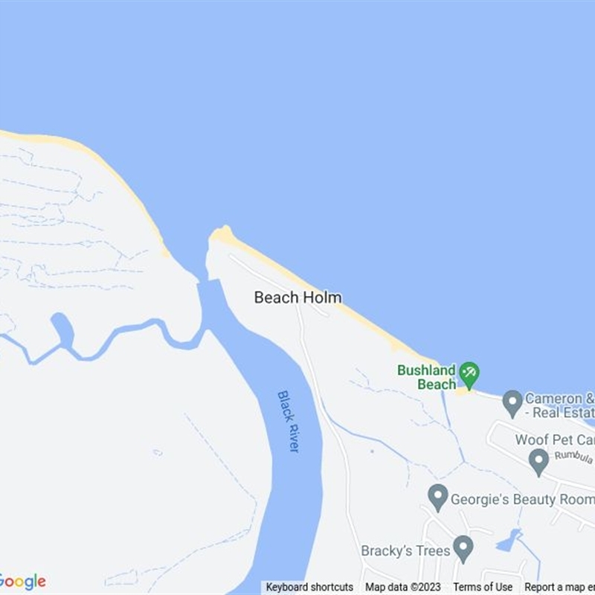The image size is (595, 595).
Task: Click the small pond near Bracky's Trees
Action: (x=509, y=541)
